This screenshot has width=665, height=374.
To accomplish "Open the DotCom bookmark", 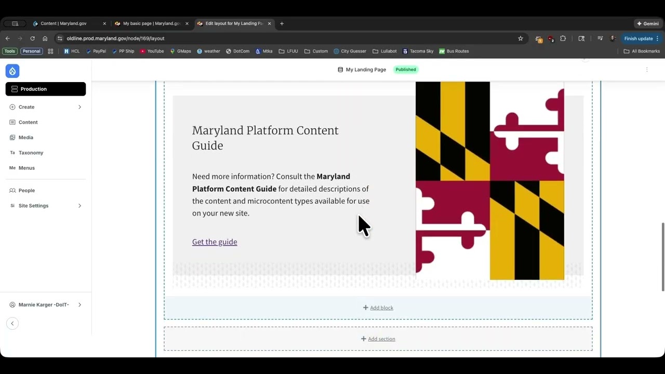I will [x=237, y=51].
